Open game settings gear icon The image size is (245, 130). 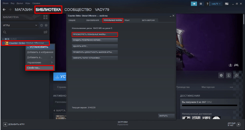[x=221, y=75]
